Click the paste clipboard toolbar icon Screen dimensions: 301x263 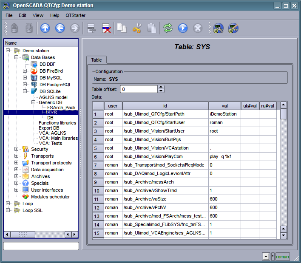tap(151, 28)
